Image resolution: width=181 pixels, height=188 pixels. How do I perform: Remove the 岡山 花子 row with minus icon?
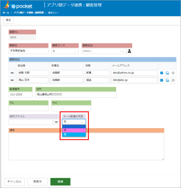click(173, 80)
